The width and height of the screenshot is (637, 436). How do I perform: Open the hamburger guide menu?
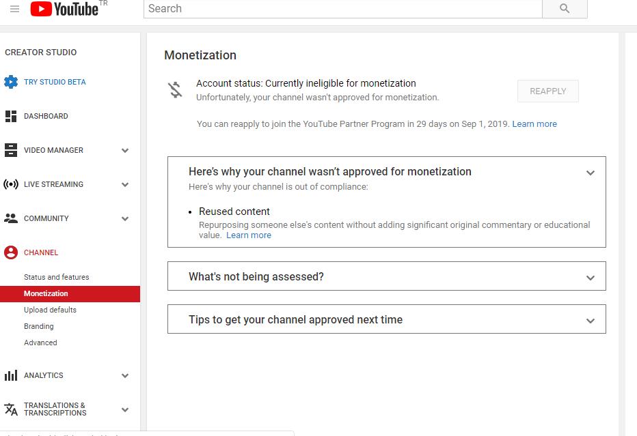[14, 8]
